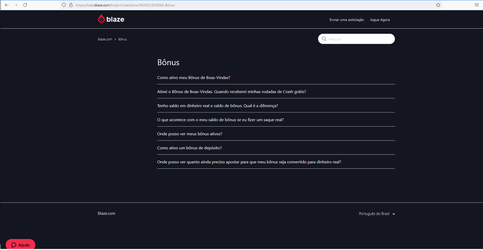Viewport: 483px width, 250px height.
Task: Bookmark this page with star icon
Action: click(438, 5)
